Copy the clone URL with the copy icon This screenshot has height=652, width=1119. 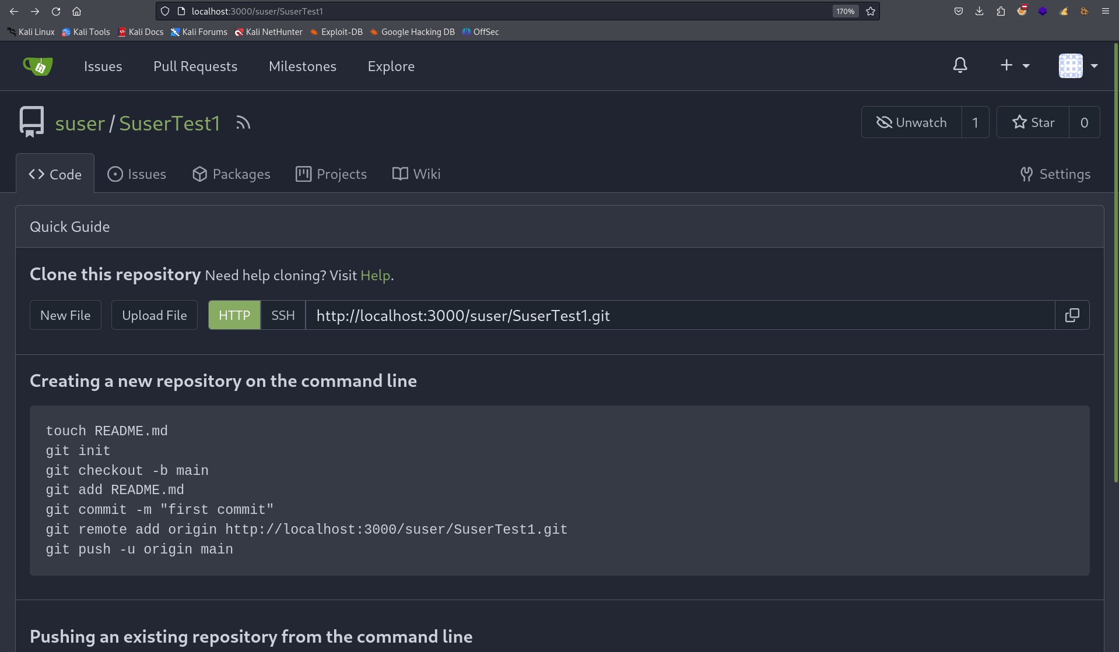coord(1072,315)
